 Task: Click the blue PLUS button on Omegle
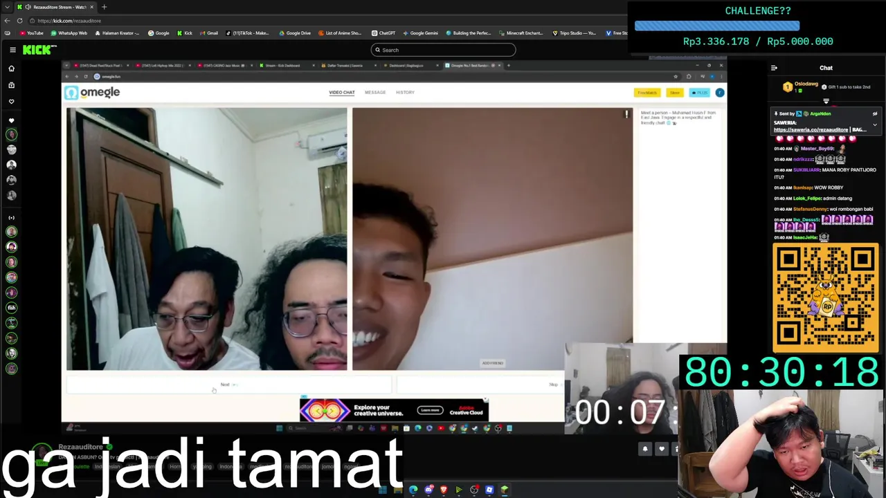(x=700, y=93)
